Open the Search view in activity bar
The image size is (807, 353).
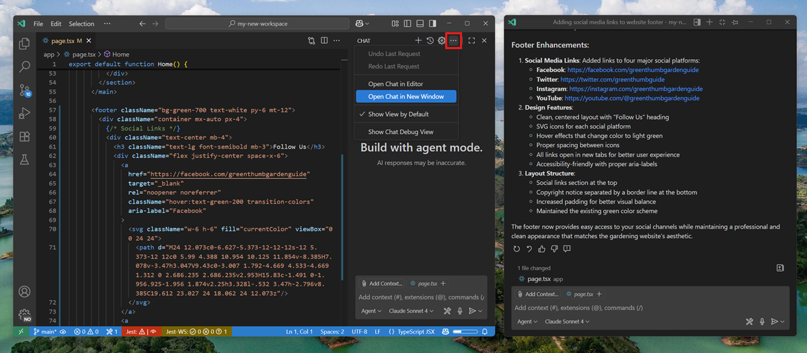24,67
